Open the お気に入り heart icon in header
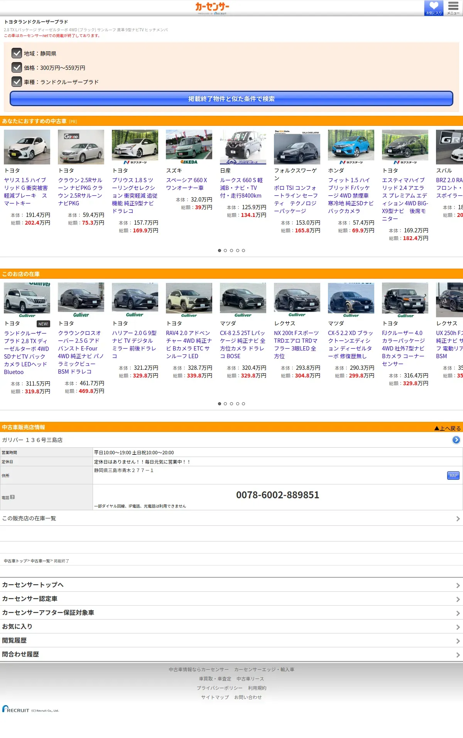 [x=434, y=8]
